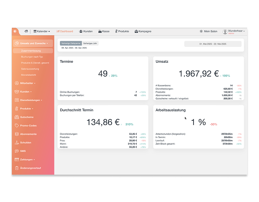Switch to the Dashboard tab
Image resolution: width=259 pixels, height=202 pixels.
[x=65, y=31]
